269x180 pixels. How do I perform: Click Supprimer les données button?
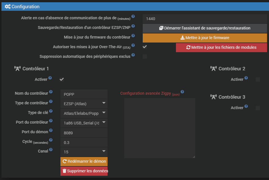[84, 171]
